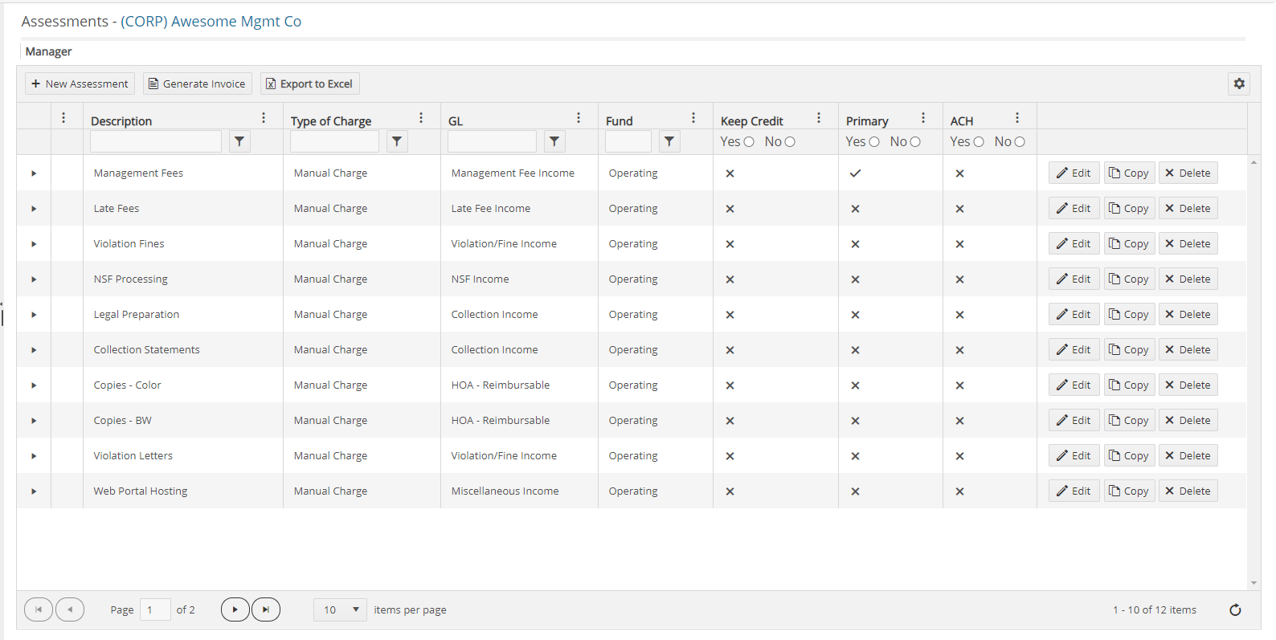
Task: Select Yes for ACH filter
Action: (979, 142)
